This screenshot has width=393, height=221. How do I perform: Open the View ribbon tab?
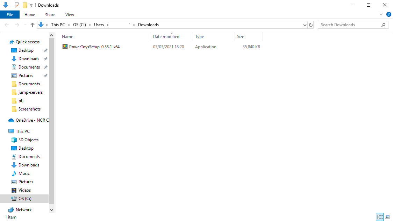70,15
